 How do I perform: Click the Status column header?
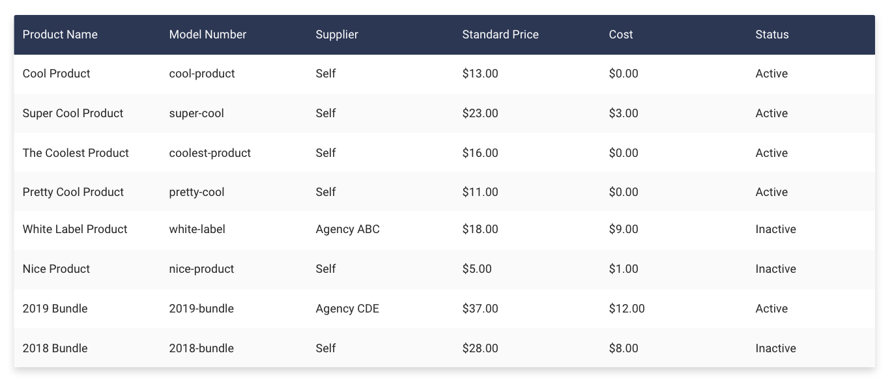point(771,35)
